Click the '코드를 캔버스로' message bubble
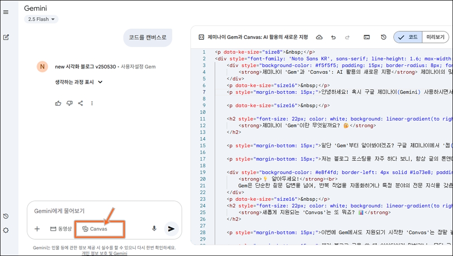Viewport: 453px width, 256px height. tap(148, 38)
